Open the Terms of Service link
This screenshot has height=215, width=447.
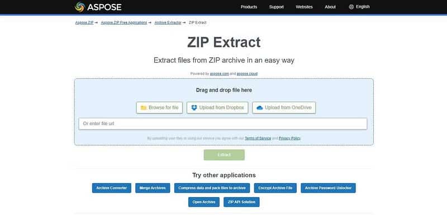point(258,138)
